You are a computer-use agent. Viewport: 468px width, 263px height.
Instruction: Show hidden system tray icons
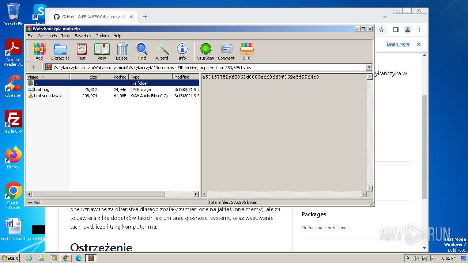(408, 258)
